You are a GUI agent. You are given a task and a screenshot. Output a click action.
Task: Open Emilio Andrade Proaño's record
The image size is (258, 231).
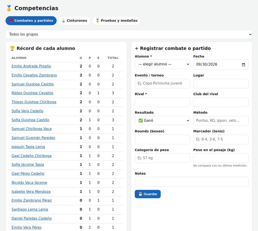click(x=31, y=66)
